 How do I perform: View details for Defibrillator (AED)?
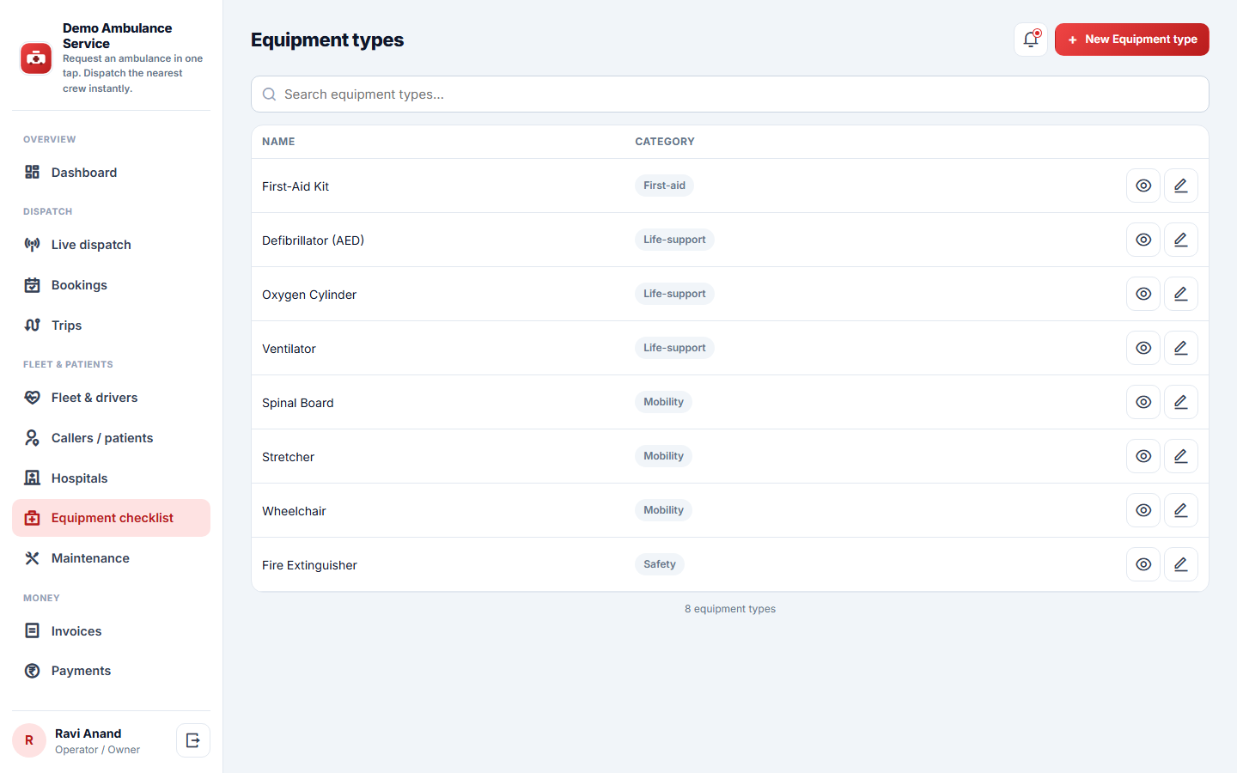pos(1143,240)
